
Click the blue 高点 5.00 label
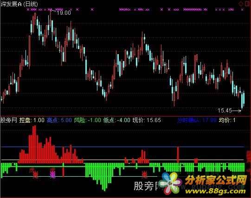click(x=59, y=120)
